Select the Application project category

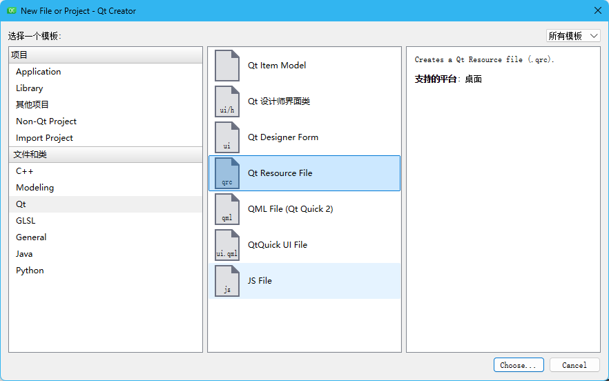click(105, 72)
